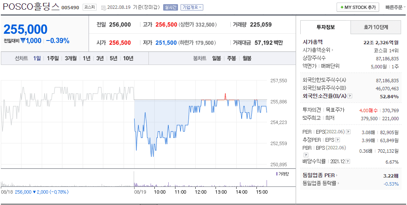
Task: Select 1년 line chart period
Action: tap(86, 58)
